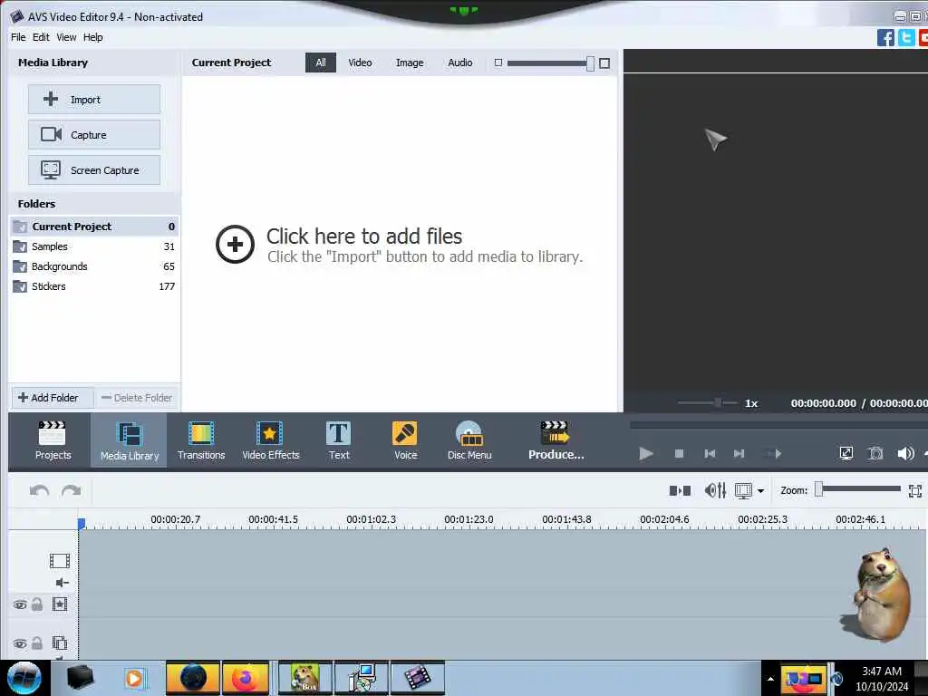Click the Import button

94,99
